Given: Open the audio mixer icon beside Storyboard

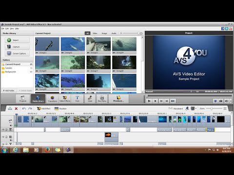Looking at the screenshot, I should click(187, 108).
